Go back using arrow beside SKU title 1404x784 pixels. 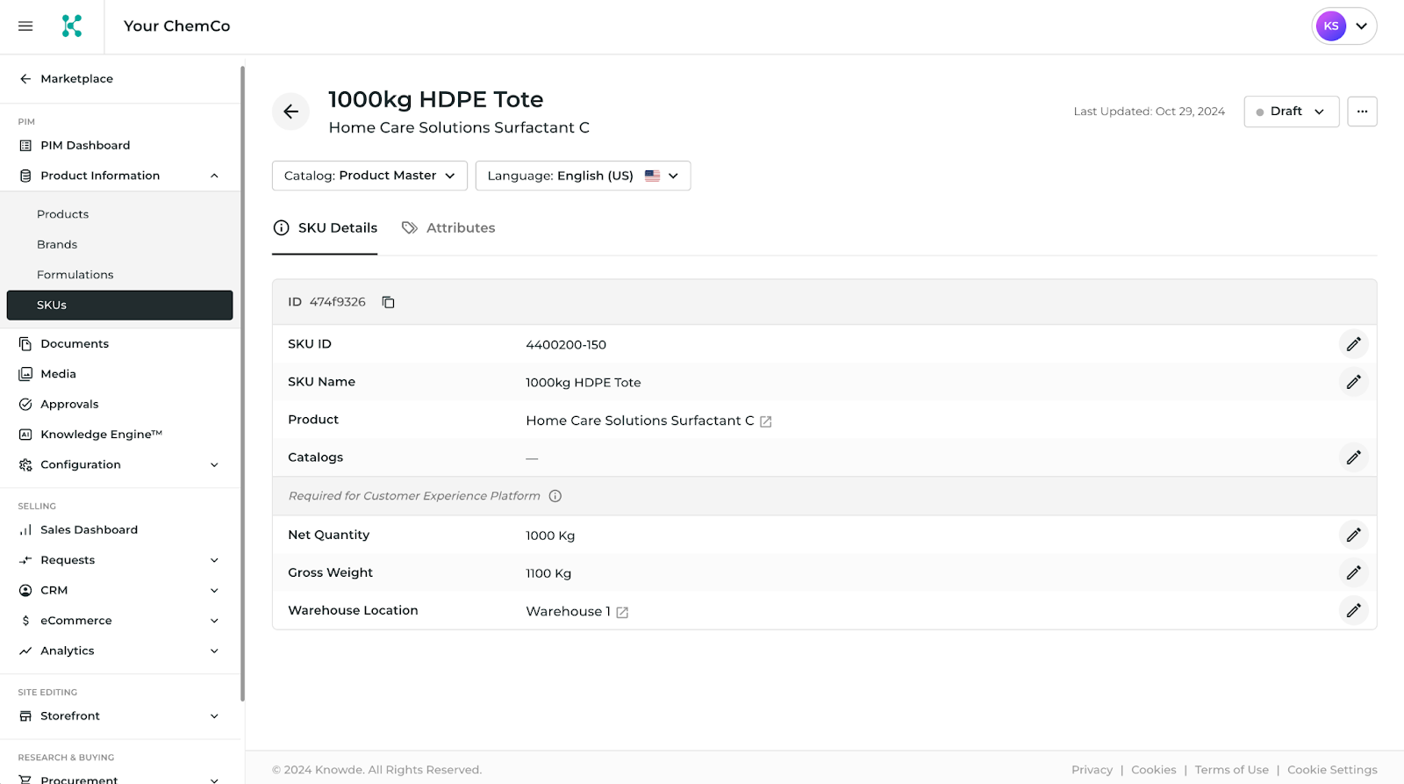tap(290, 111)
